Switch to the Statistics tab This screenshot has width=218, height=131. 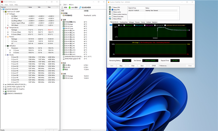point(155,22)
